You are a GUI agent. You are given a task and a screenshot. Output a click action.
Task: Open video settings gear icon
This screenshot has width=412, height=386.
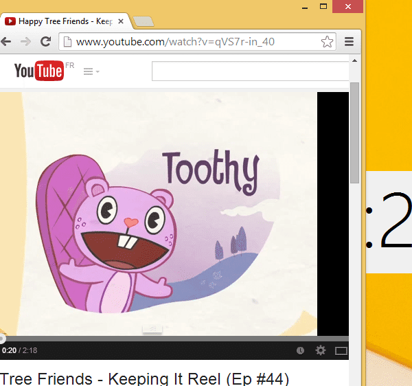coord(320,350)
